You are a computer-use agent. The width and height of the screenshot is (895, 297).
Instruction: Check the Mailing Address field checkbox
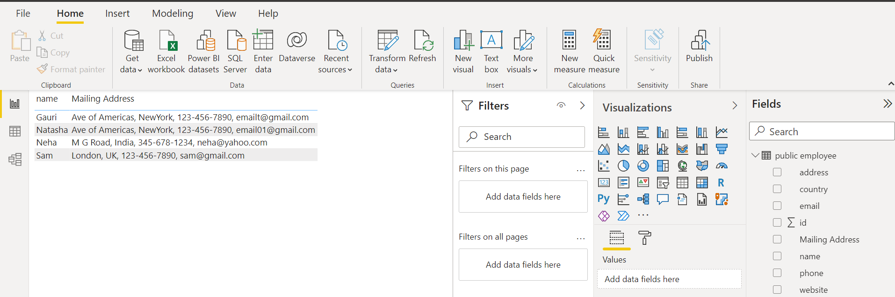777,239
